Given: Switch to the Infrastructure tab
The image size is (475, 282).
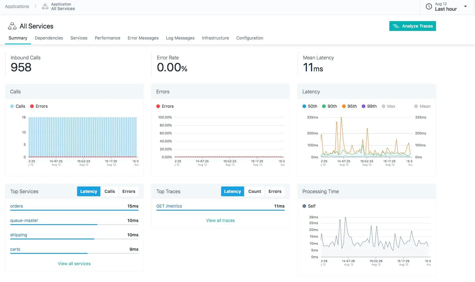Looking at the screenshot, I should pos(215,38).
